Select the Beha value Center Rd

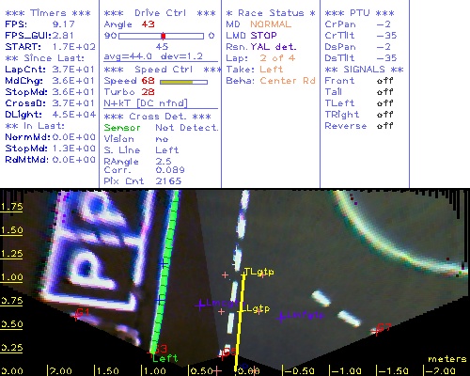pyautogui.click(x=288, y=81)
